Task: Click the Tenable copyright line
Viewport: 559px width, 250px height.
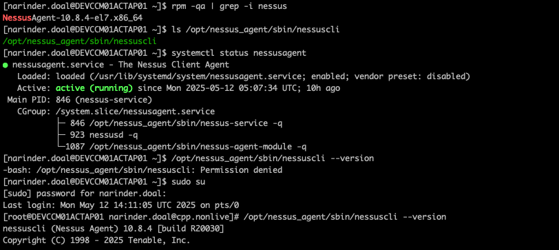Action: pos(96,241)
